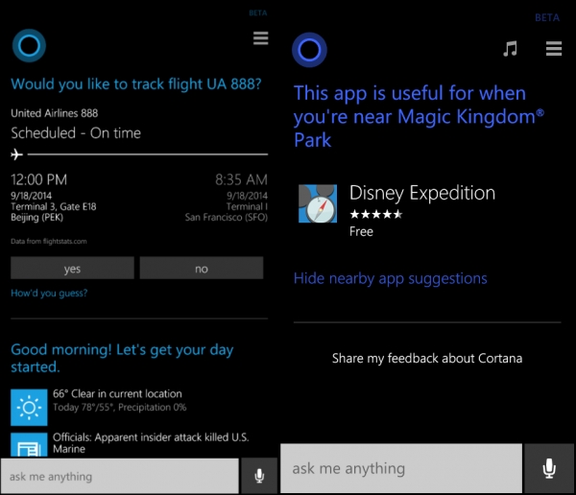The image size is (576, 495).
Task: Open the hamburger menu on left screen
Action: (260, 38)
